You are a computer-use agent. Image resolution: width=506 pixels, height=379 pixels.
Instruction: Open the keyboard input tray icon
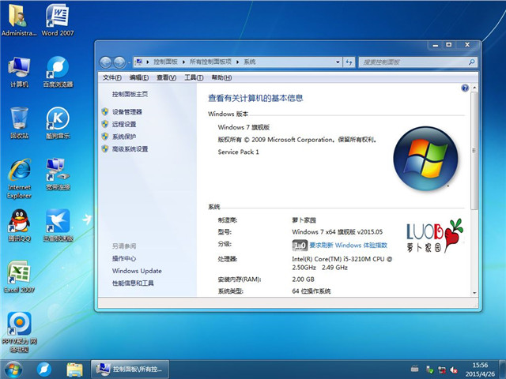point(415,369)
